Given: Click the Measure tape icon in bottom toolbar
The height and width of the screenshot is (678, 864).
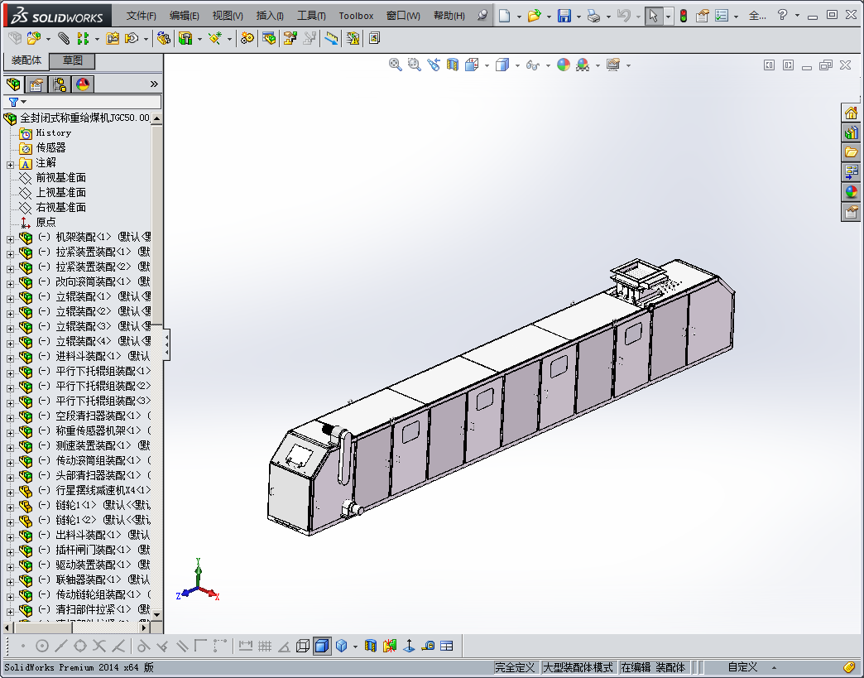Looking at the screenshot, I should point(428,646).
